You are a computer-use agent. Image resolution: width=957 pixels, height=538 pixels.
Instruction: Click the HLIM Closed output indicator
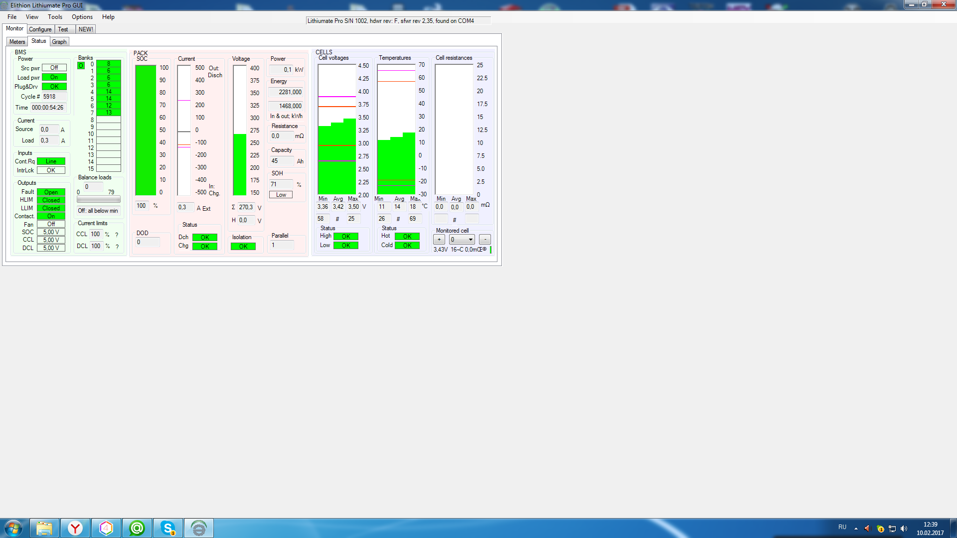51,200
